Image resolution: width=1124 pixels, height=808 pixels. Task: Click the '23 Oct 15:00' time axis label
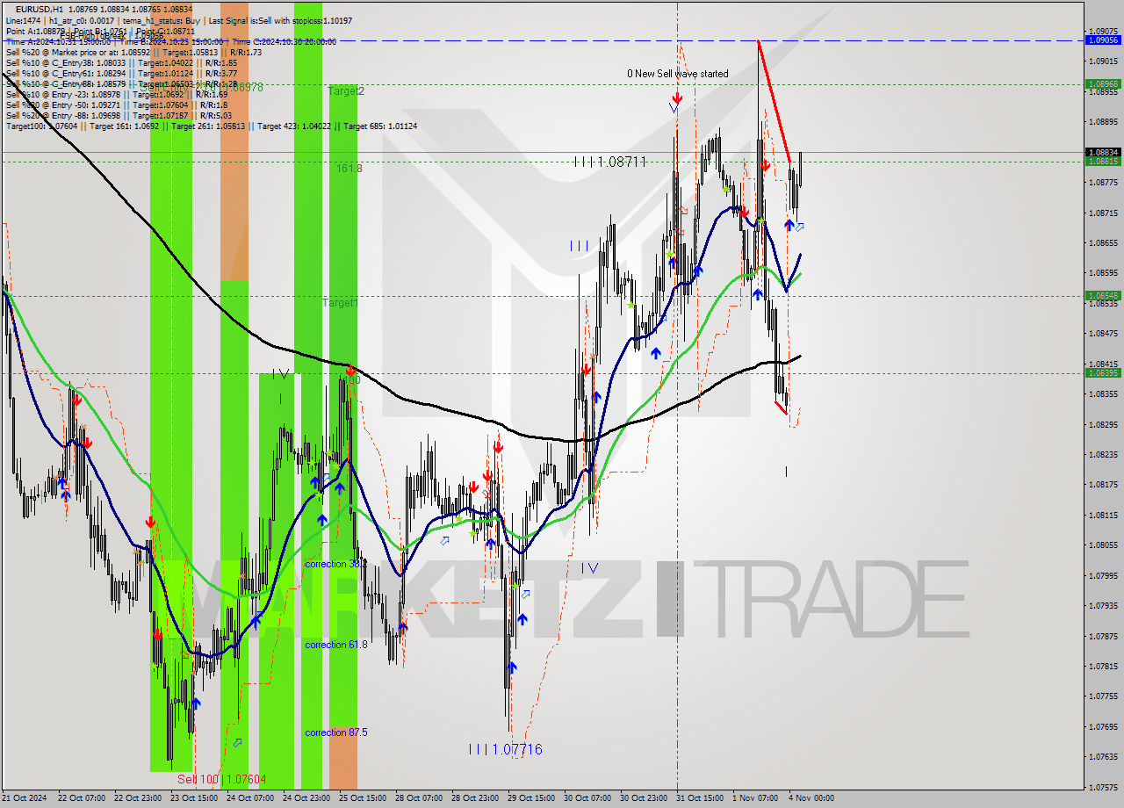tap(193, 798)
